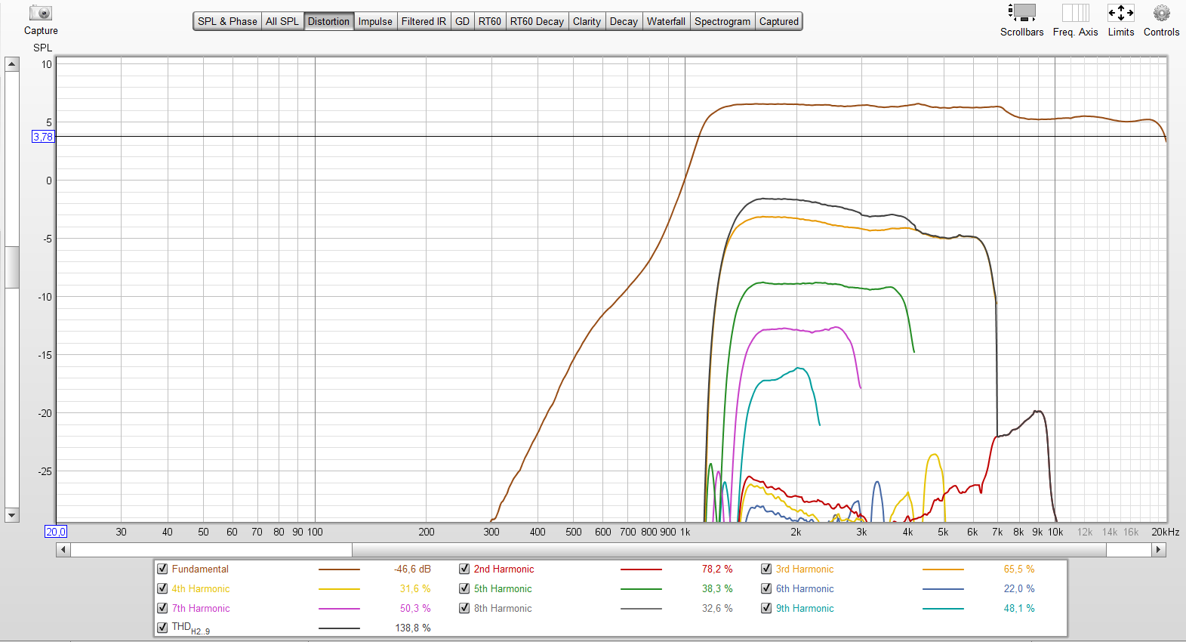Click the 138,8 % THD value

click(x=413, y=628)
